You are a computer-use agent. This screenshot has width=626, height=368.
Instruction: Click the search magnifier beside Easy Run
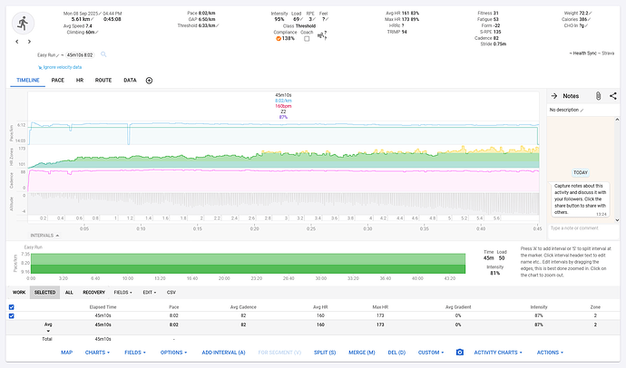pyautogui.click(x=103, y=54)
